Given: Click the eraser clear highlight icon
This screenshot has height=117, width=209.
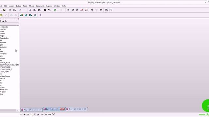Looking at the screenshot, I should point(38,114).
